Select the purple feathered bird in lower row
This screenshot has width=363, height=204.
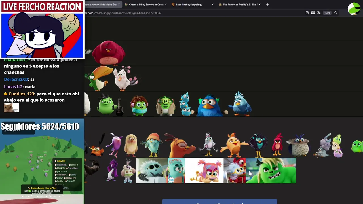click(x=112, y=170)
